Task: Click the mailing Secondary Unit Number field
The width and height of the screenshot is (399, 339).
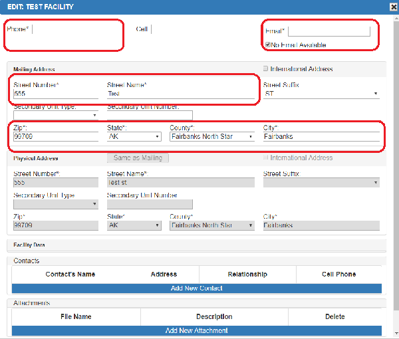Action: pyautogui.click(x=149, y=116)
